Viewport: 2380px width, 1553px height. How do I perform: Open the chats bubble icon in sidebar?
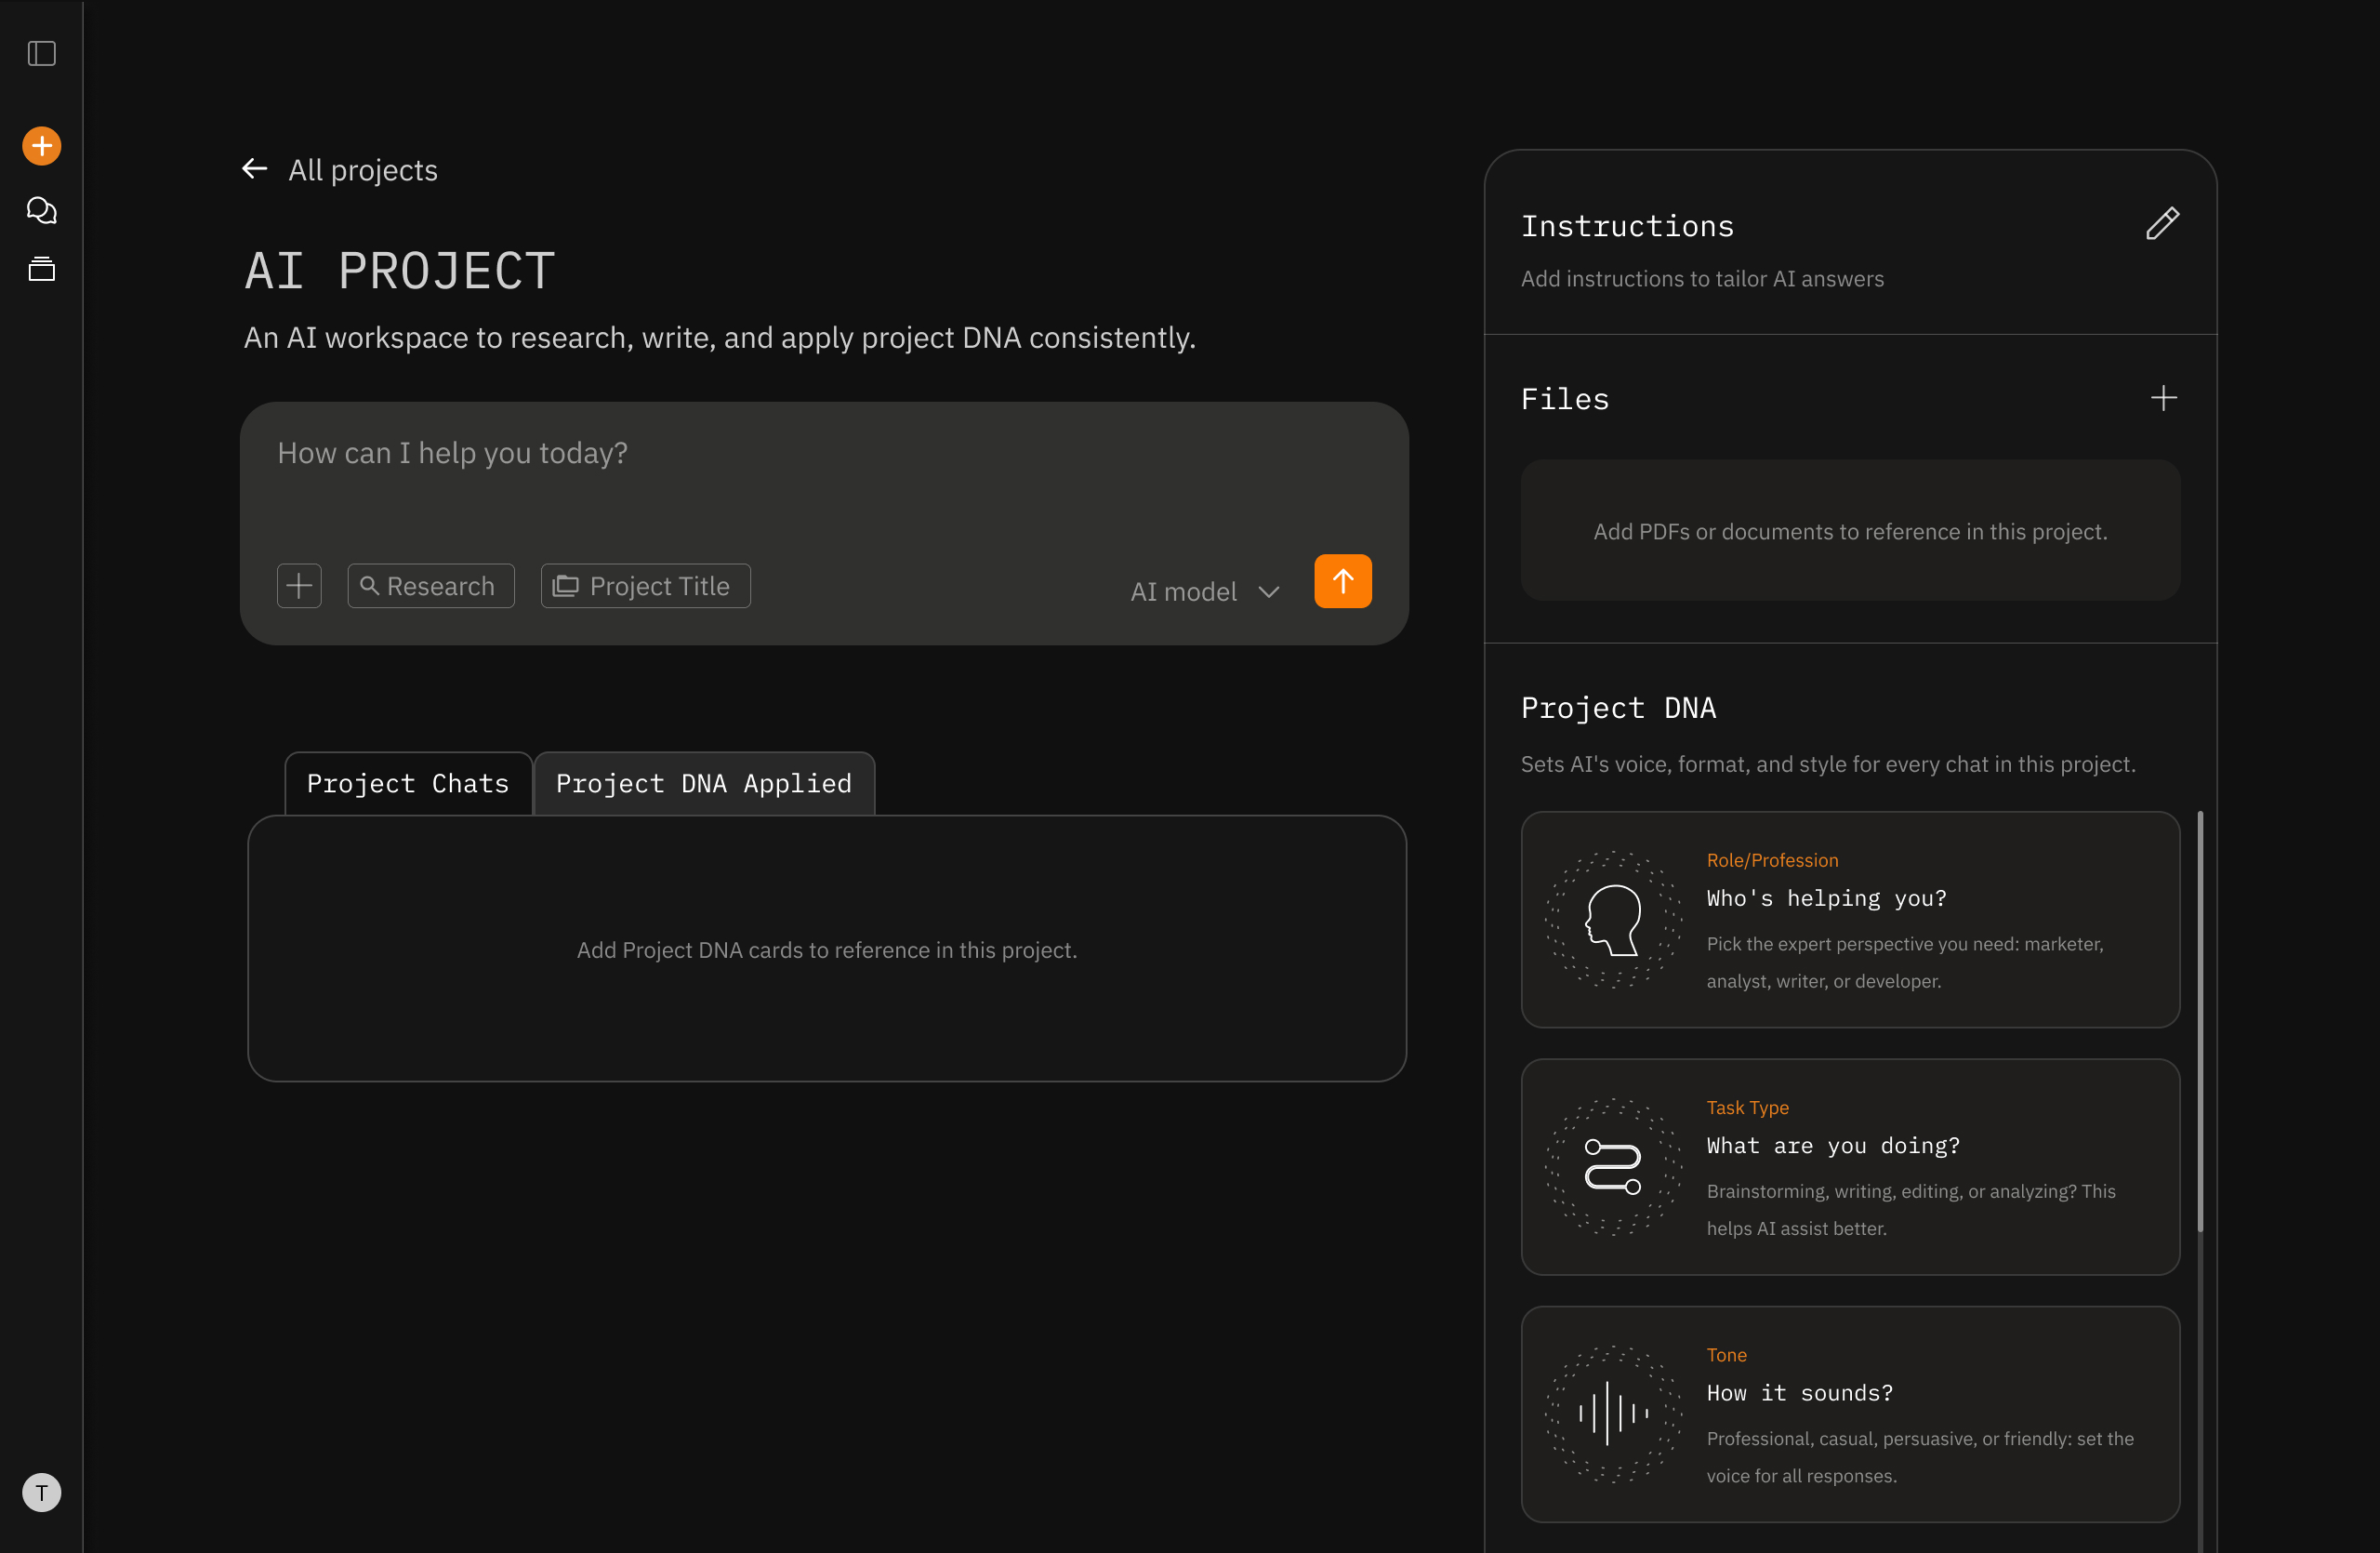41,210
